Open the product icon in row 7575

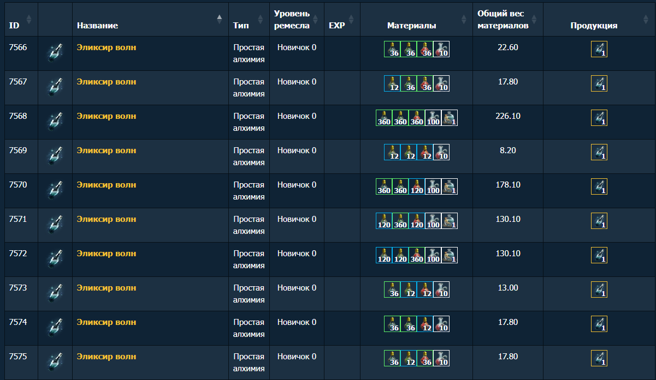coord(599,358)
